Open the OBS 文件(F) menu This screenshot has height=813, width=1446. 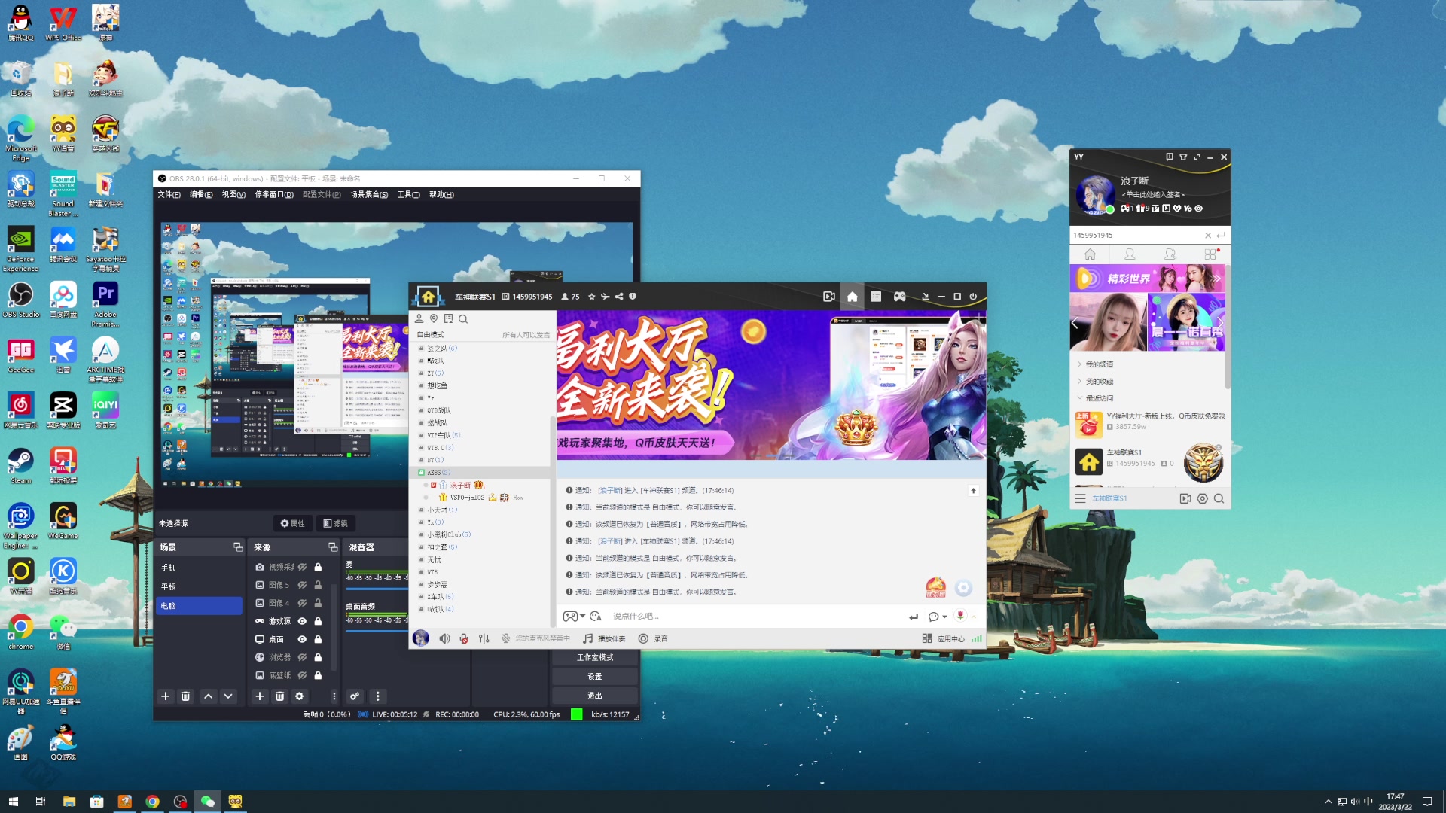[169, 195]
